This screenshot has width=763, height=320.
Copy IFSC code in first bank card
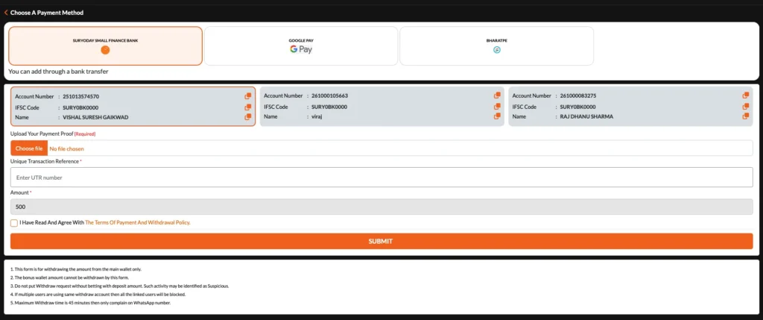tap(248, 107)
